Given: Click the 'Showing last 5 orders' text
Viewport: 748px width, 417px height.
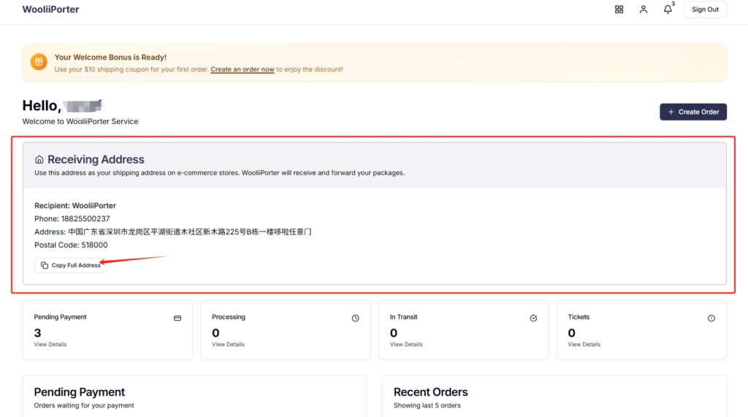Looking at the screenshot, I should click(427, 405).
